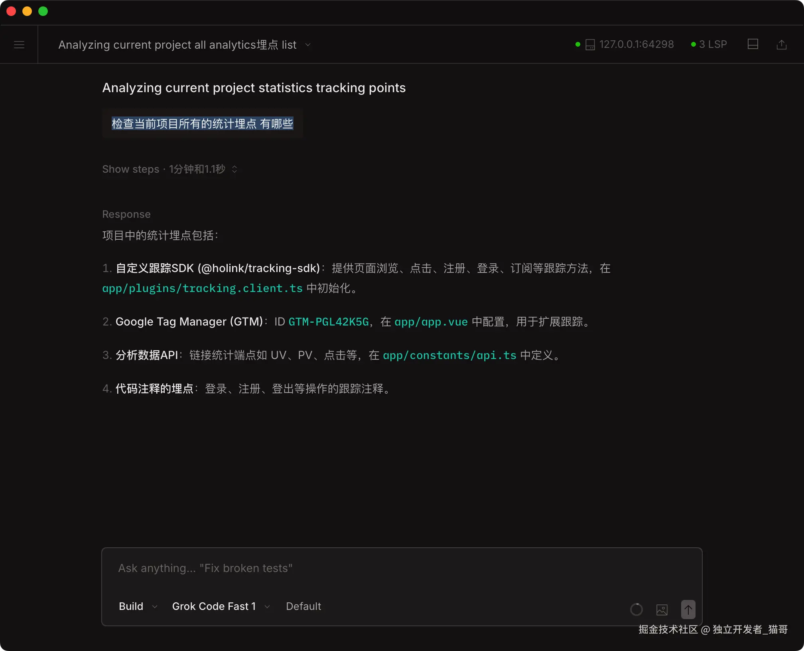Viewport: 804px width, 651px height.
Task: Attach an image using the picture icon
Action: (x=662, y=610)
